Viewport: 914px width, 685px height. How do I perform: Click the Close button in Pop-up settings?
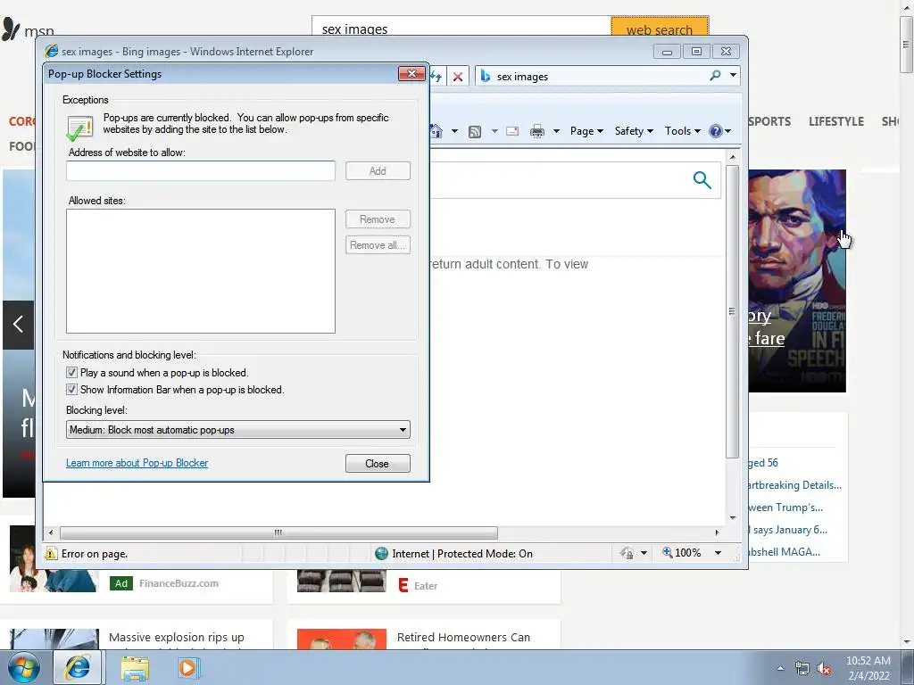coord(378,464)
